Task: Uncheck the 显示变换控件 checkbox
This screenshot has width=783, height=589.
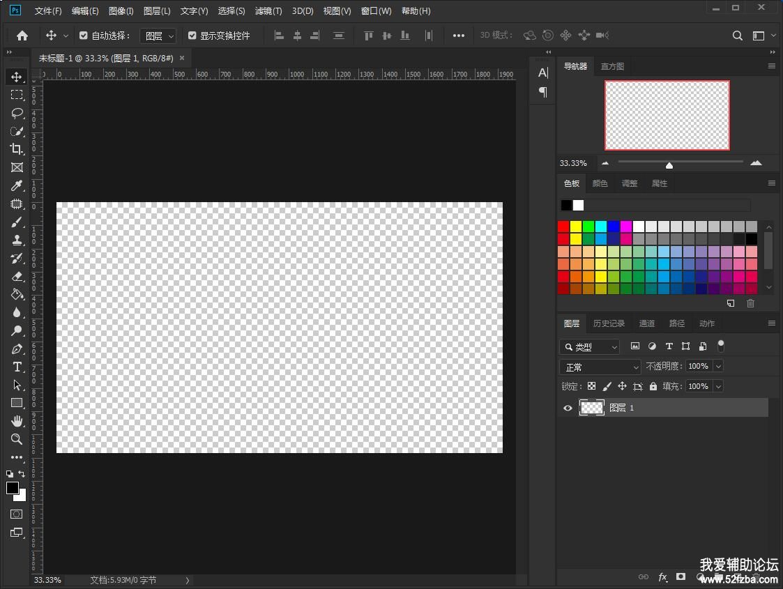Action: coord(192,36)
